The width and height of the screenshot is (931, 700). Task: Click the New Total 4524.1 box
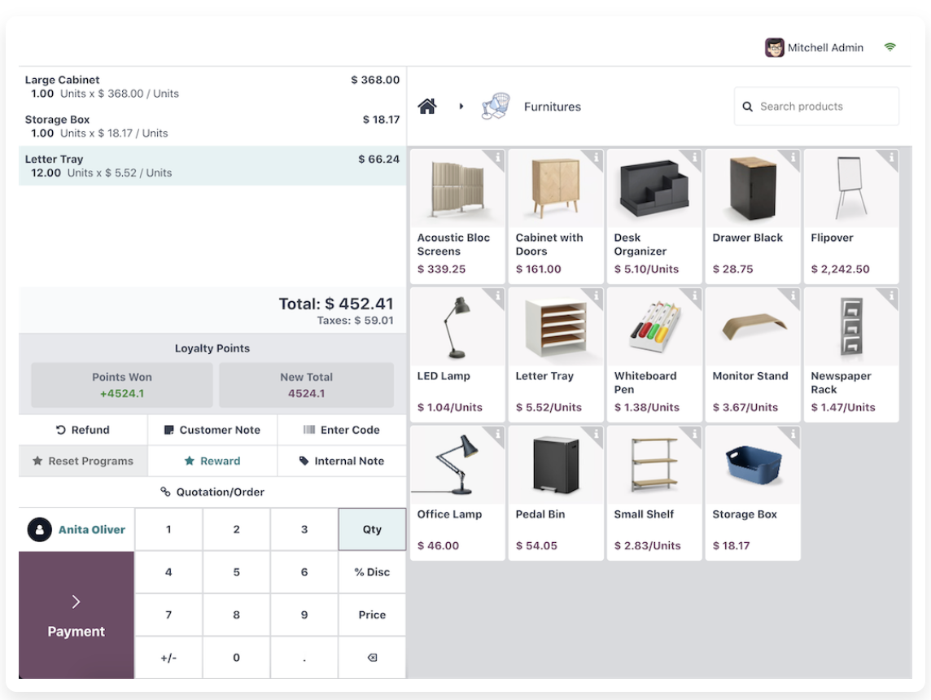[306, 385]
